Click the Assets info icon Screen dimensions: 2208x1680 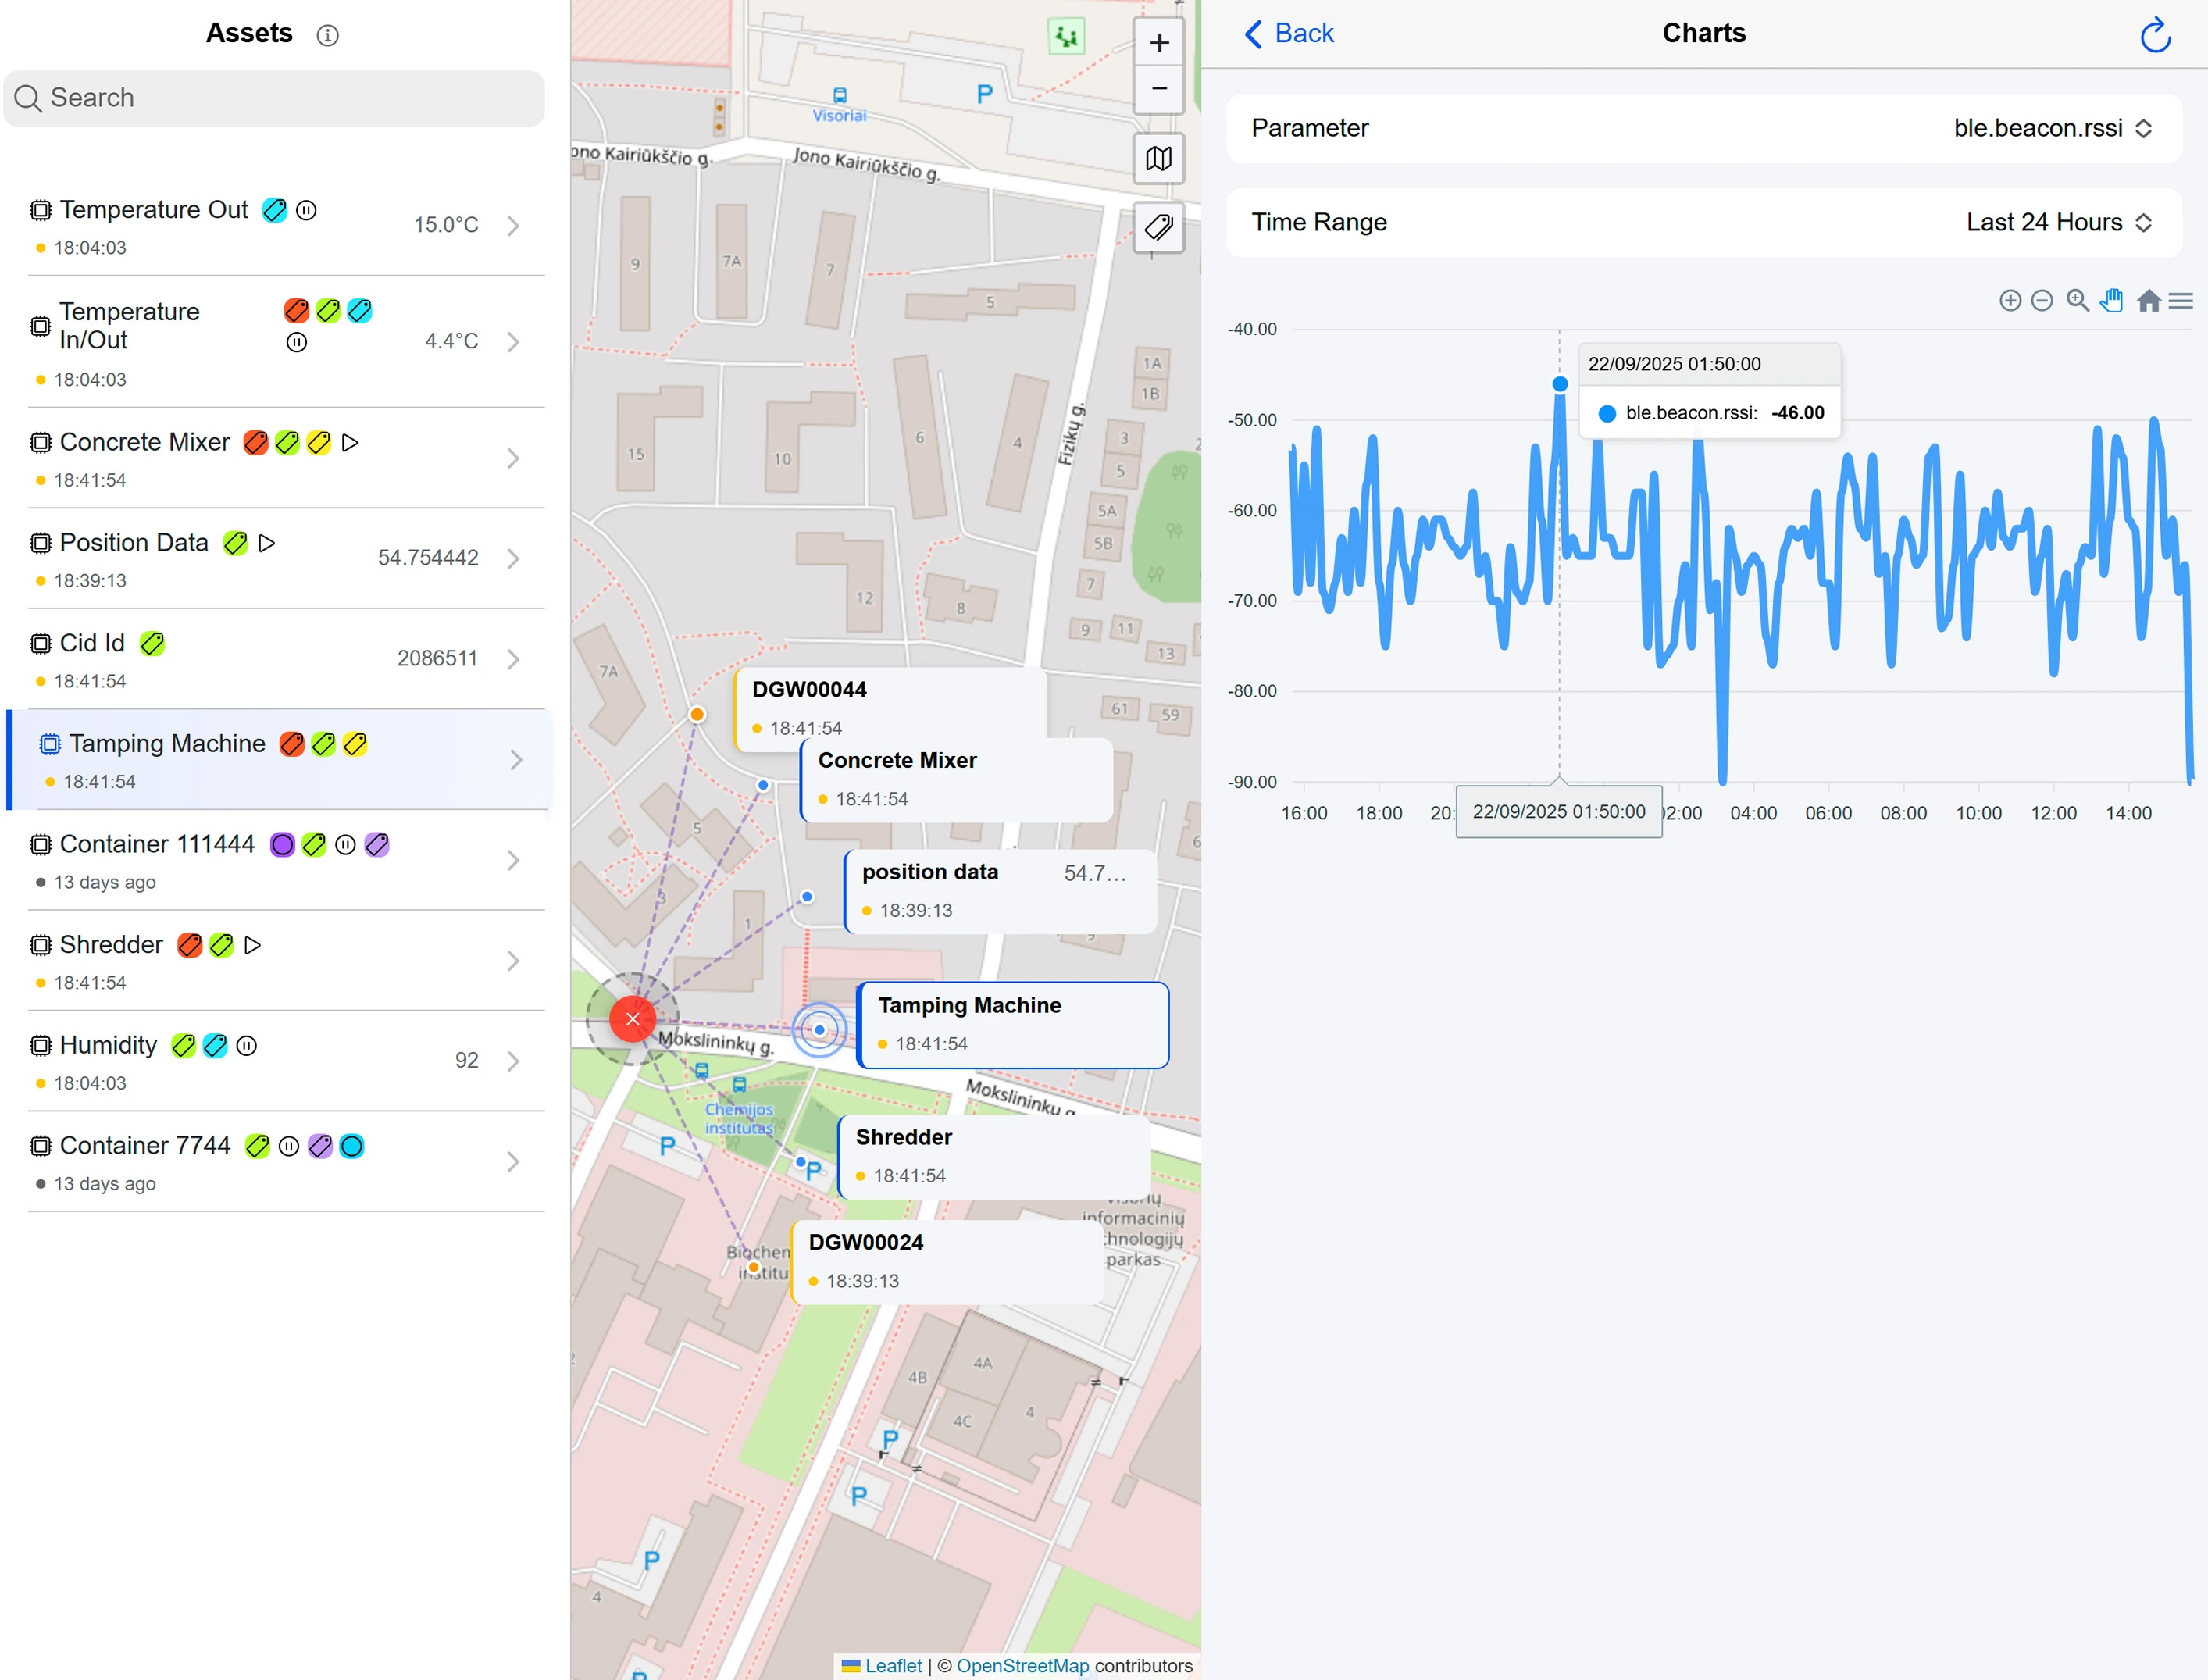coord(327,36)
